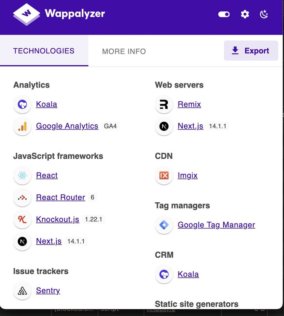Click the React atom icon

[x=22, y=175]
